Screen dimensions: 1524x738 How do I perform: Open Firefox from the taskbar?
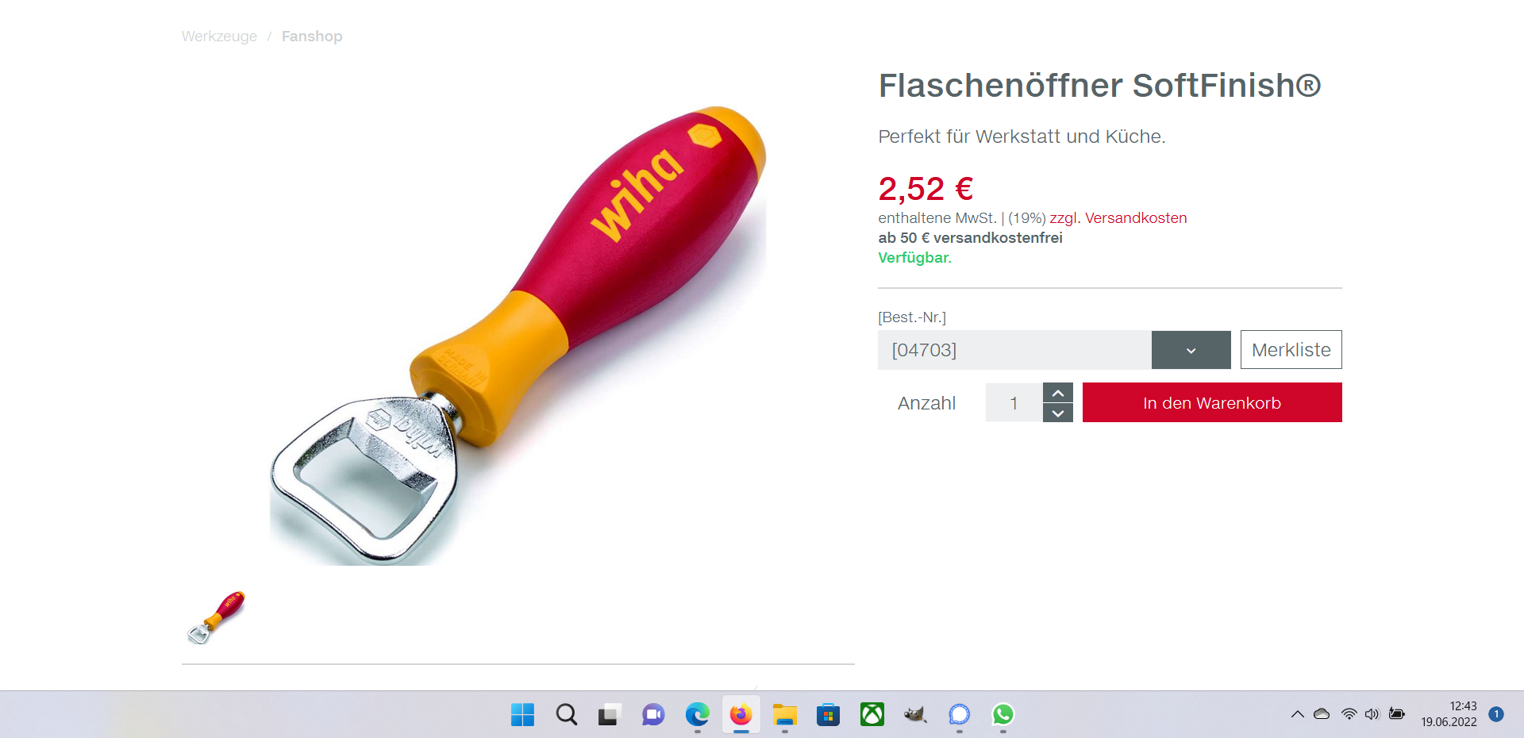click(741, 715)
